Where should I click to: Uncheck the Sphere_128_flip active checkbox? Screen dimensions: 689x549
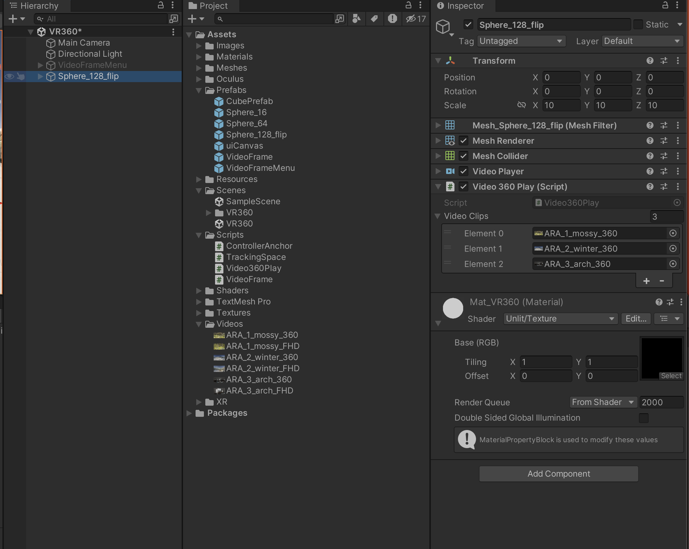click(468, 25)
